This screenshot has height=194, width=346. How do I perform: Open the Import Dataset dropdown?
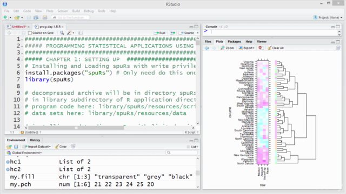36,147
